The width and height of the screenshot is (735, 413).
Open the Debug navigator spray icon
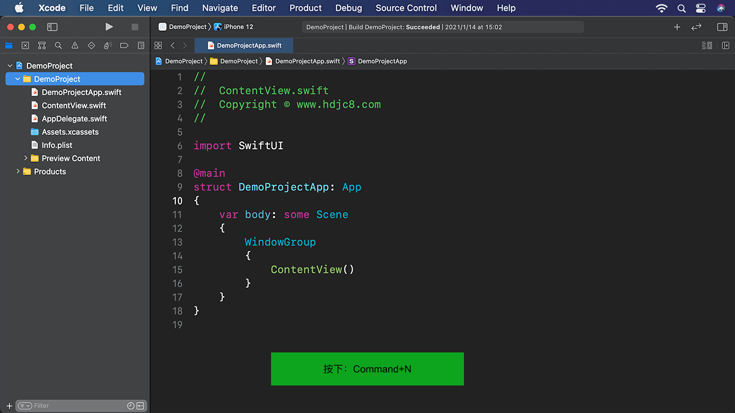point(108,46)
